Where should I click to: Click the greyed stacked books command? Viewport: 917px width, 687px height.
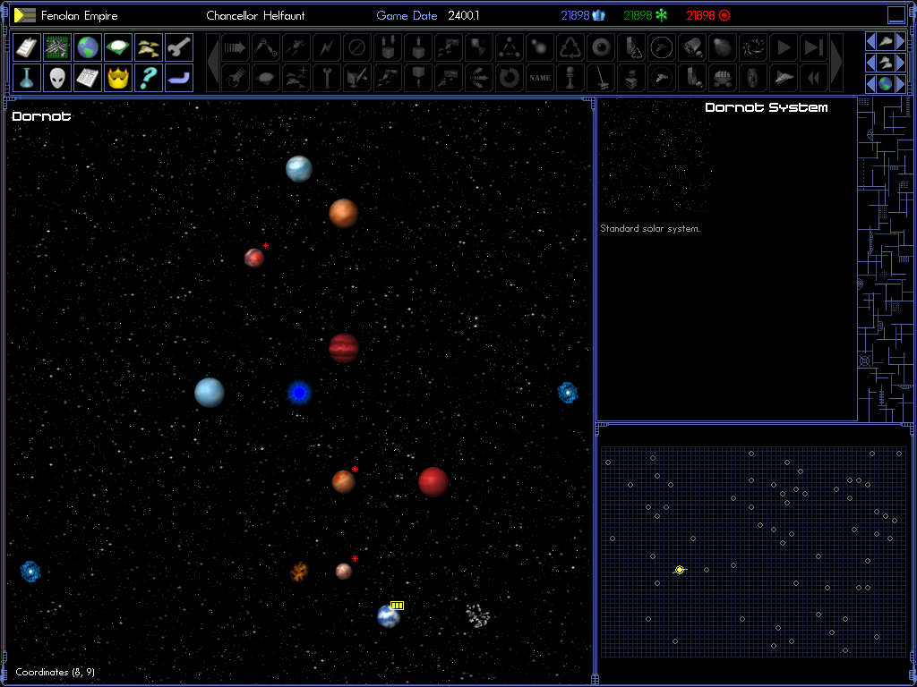(x=631, y=78)
